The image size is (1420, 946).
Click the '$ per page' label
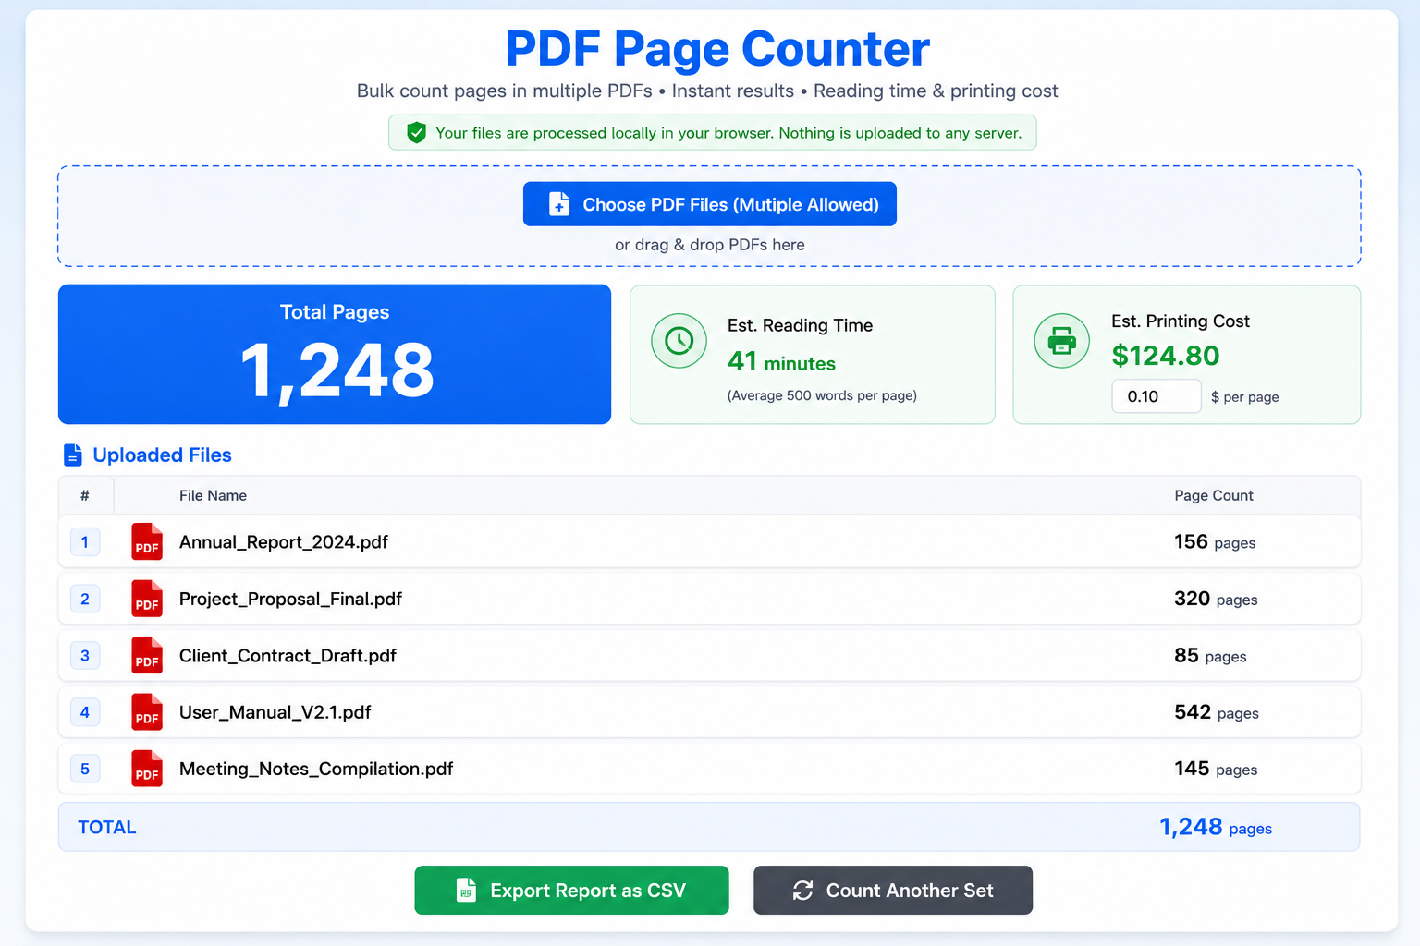point(1245,396)
